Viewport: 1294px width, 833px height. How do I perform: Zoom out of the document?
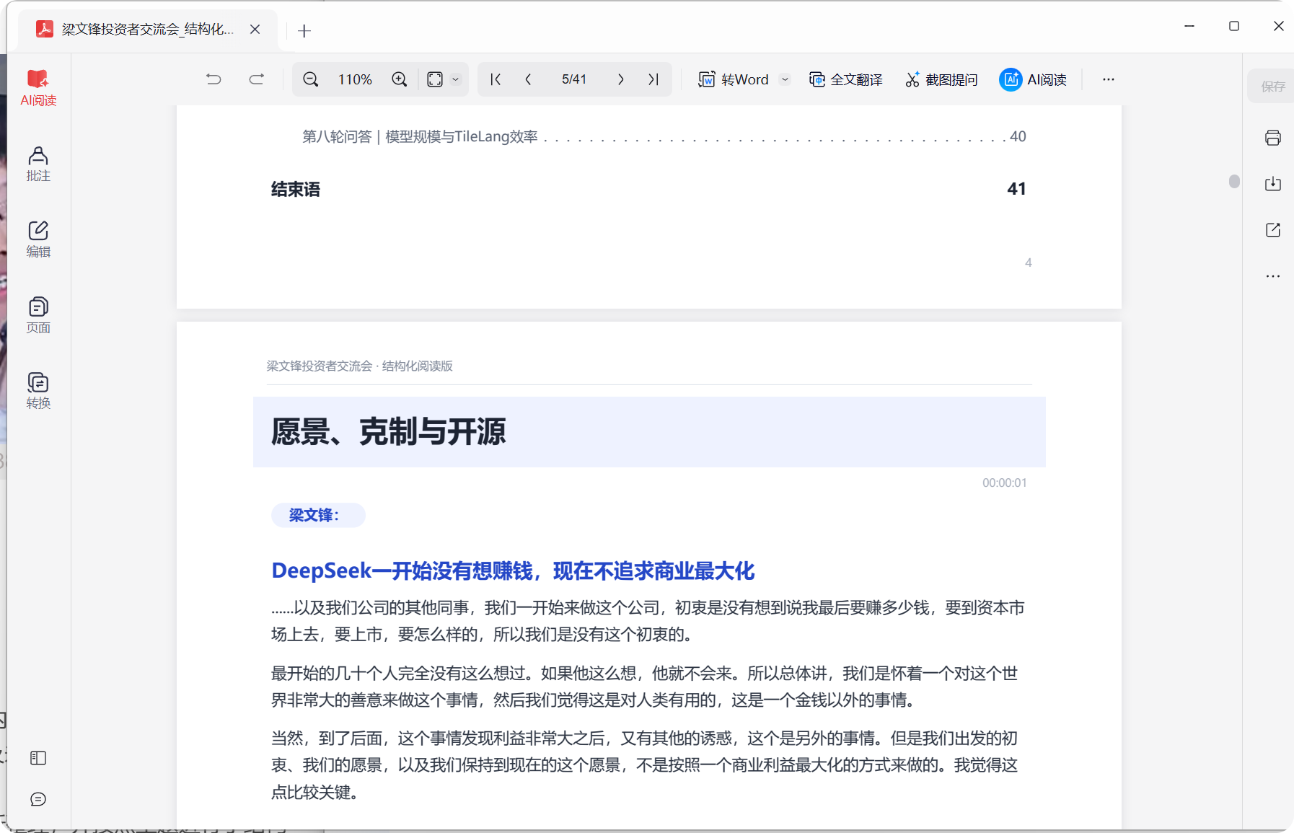pyautogui.click(x=311, y=79)
